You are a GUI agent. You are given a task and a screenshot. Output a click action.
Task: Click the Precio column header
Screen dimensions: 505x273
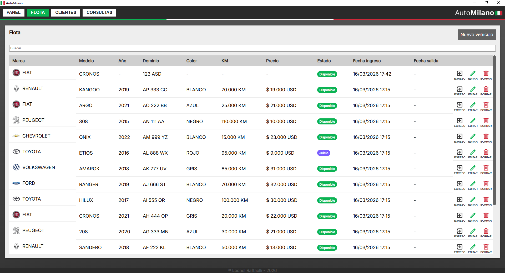[x=272, y=61]
